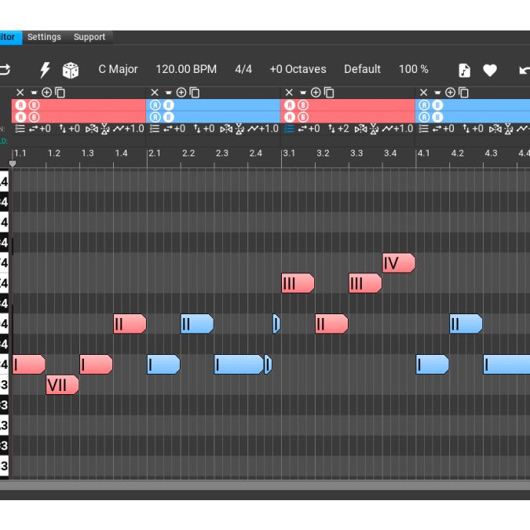Open the +0 Octaves selector
The image size is (530, 530).
[298, 69]
